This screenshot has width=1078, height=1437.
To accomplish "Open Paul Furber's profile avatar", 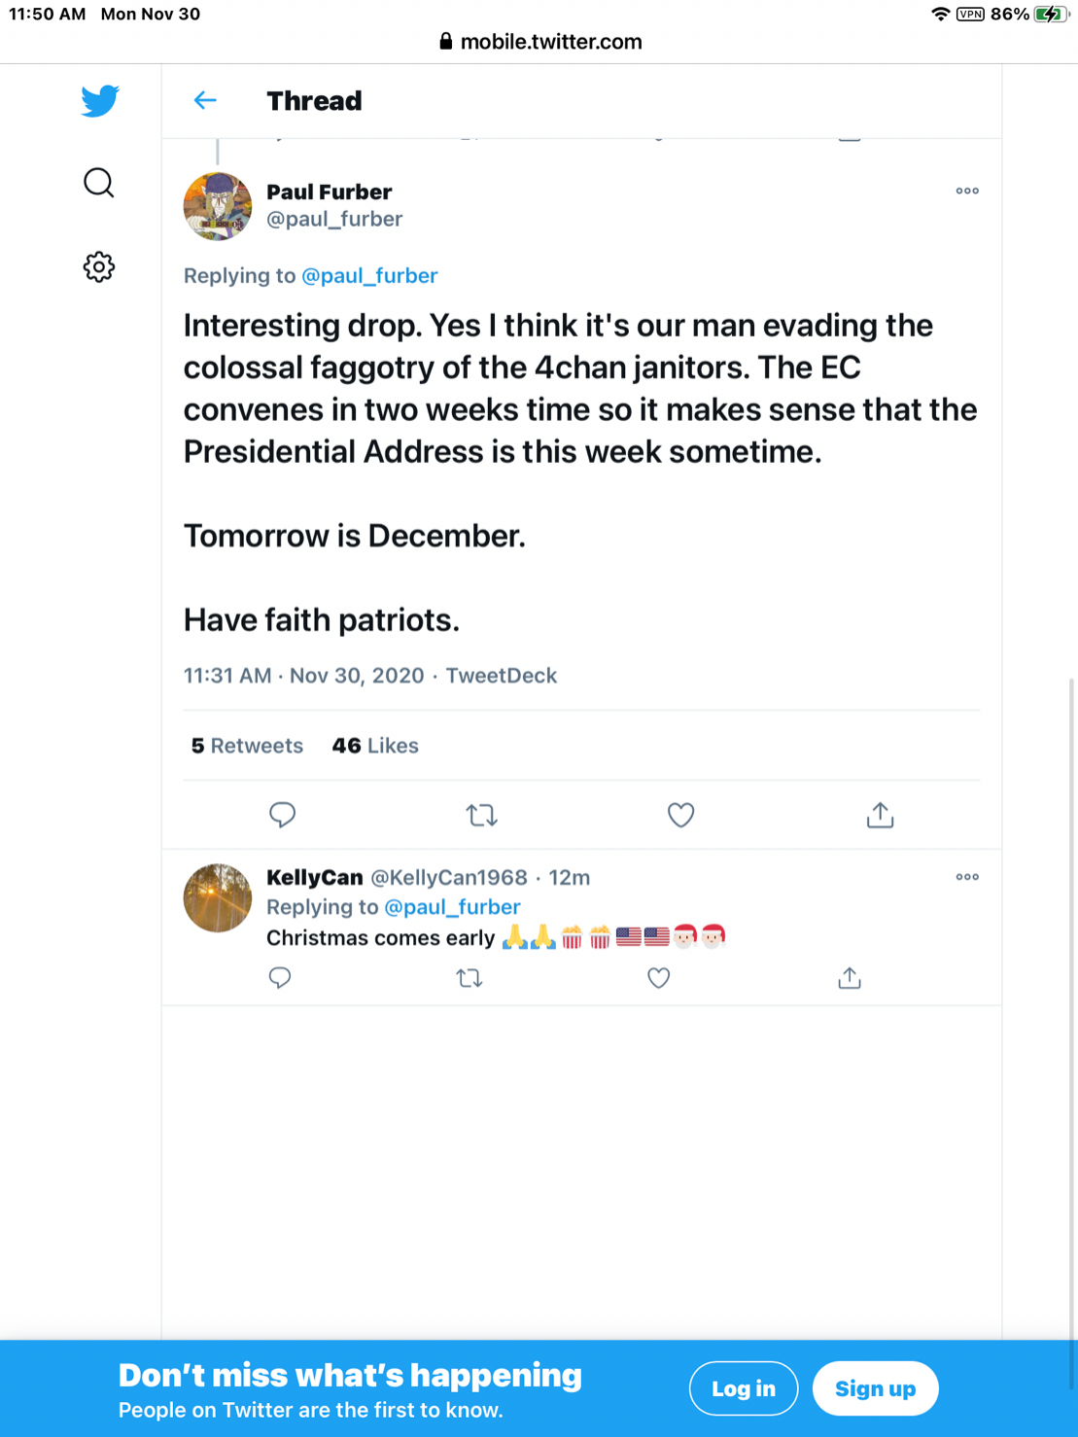I will [x=218, y=206].
